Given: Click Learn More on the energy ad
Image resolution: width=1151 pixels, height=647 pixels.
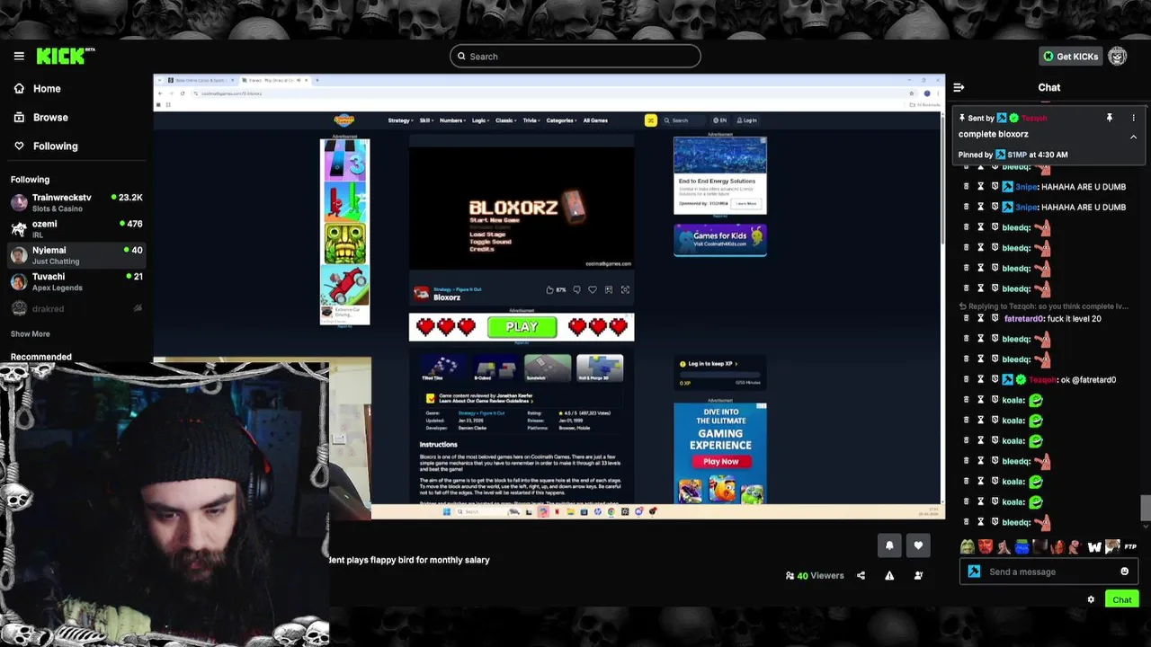Looking at the screenshot, I should tap(746, 203).
